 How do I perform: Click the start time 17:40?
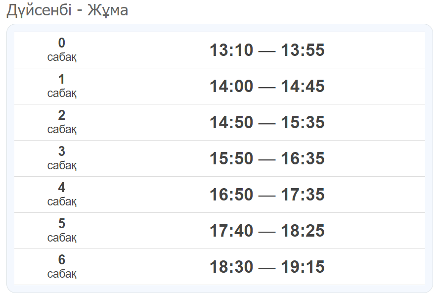[231, 231]
